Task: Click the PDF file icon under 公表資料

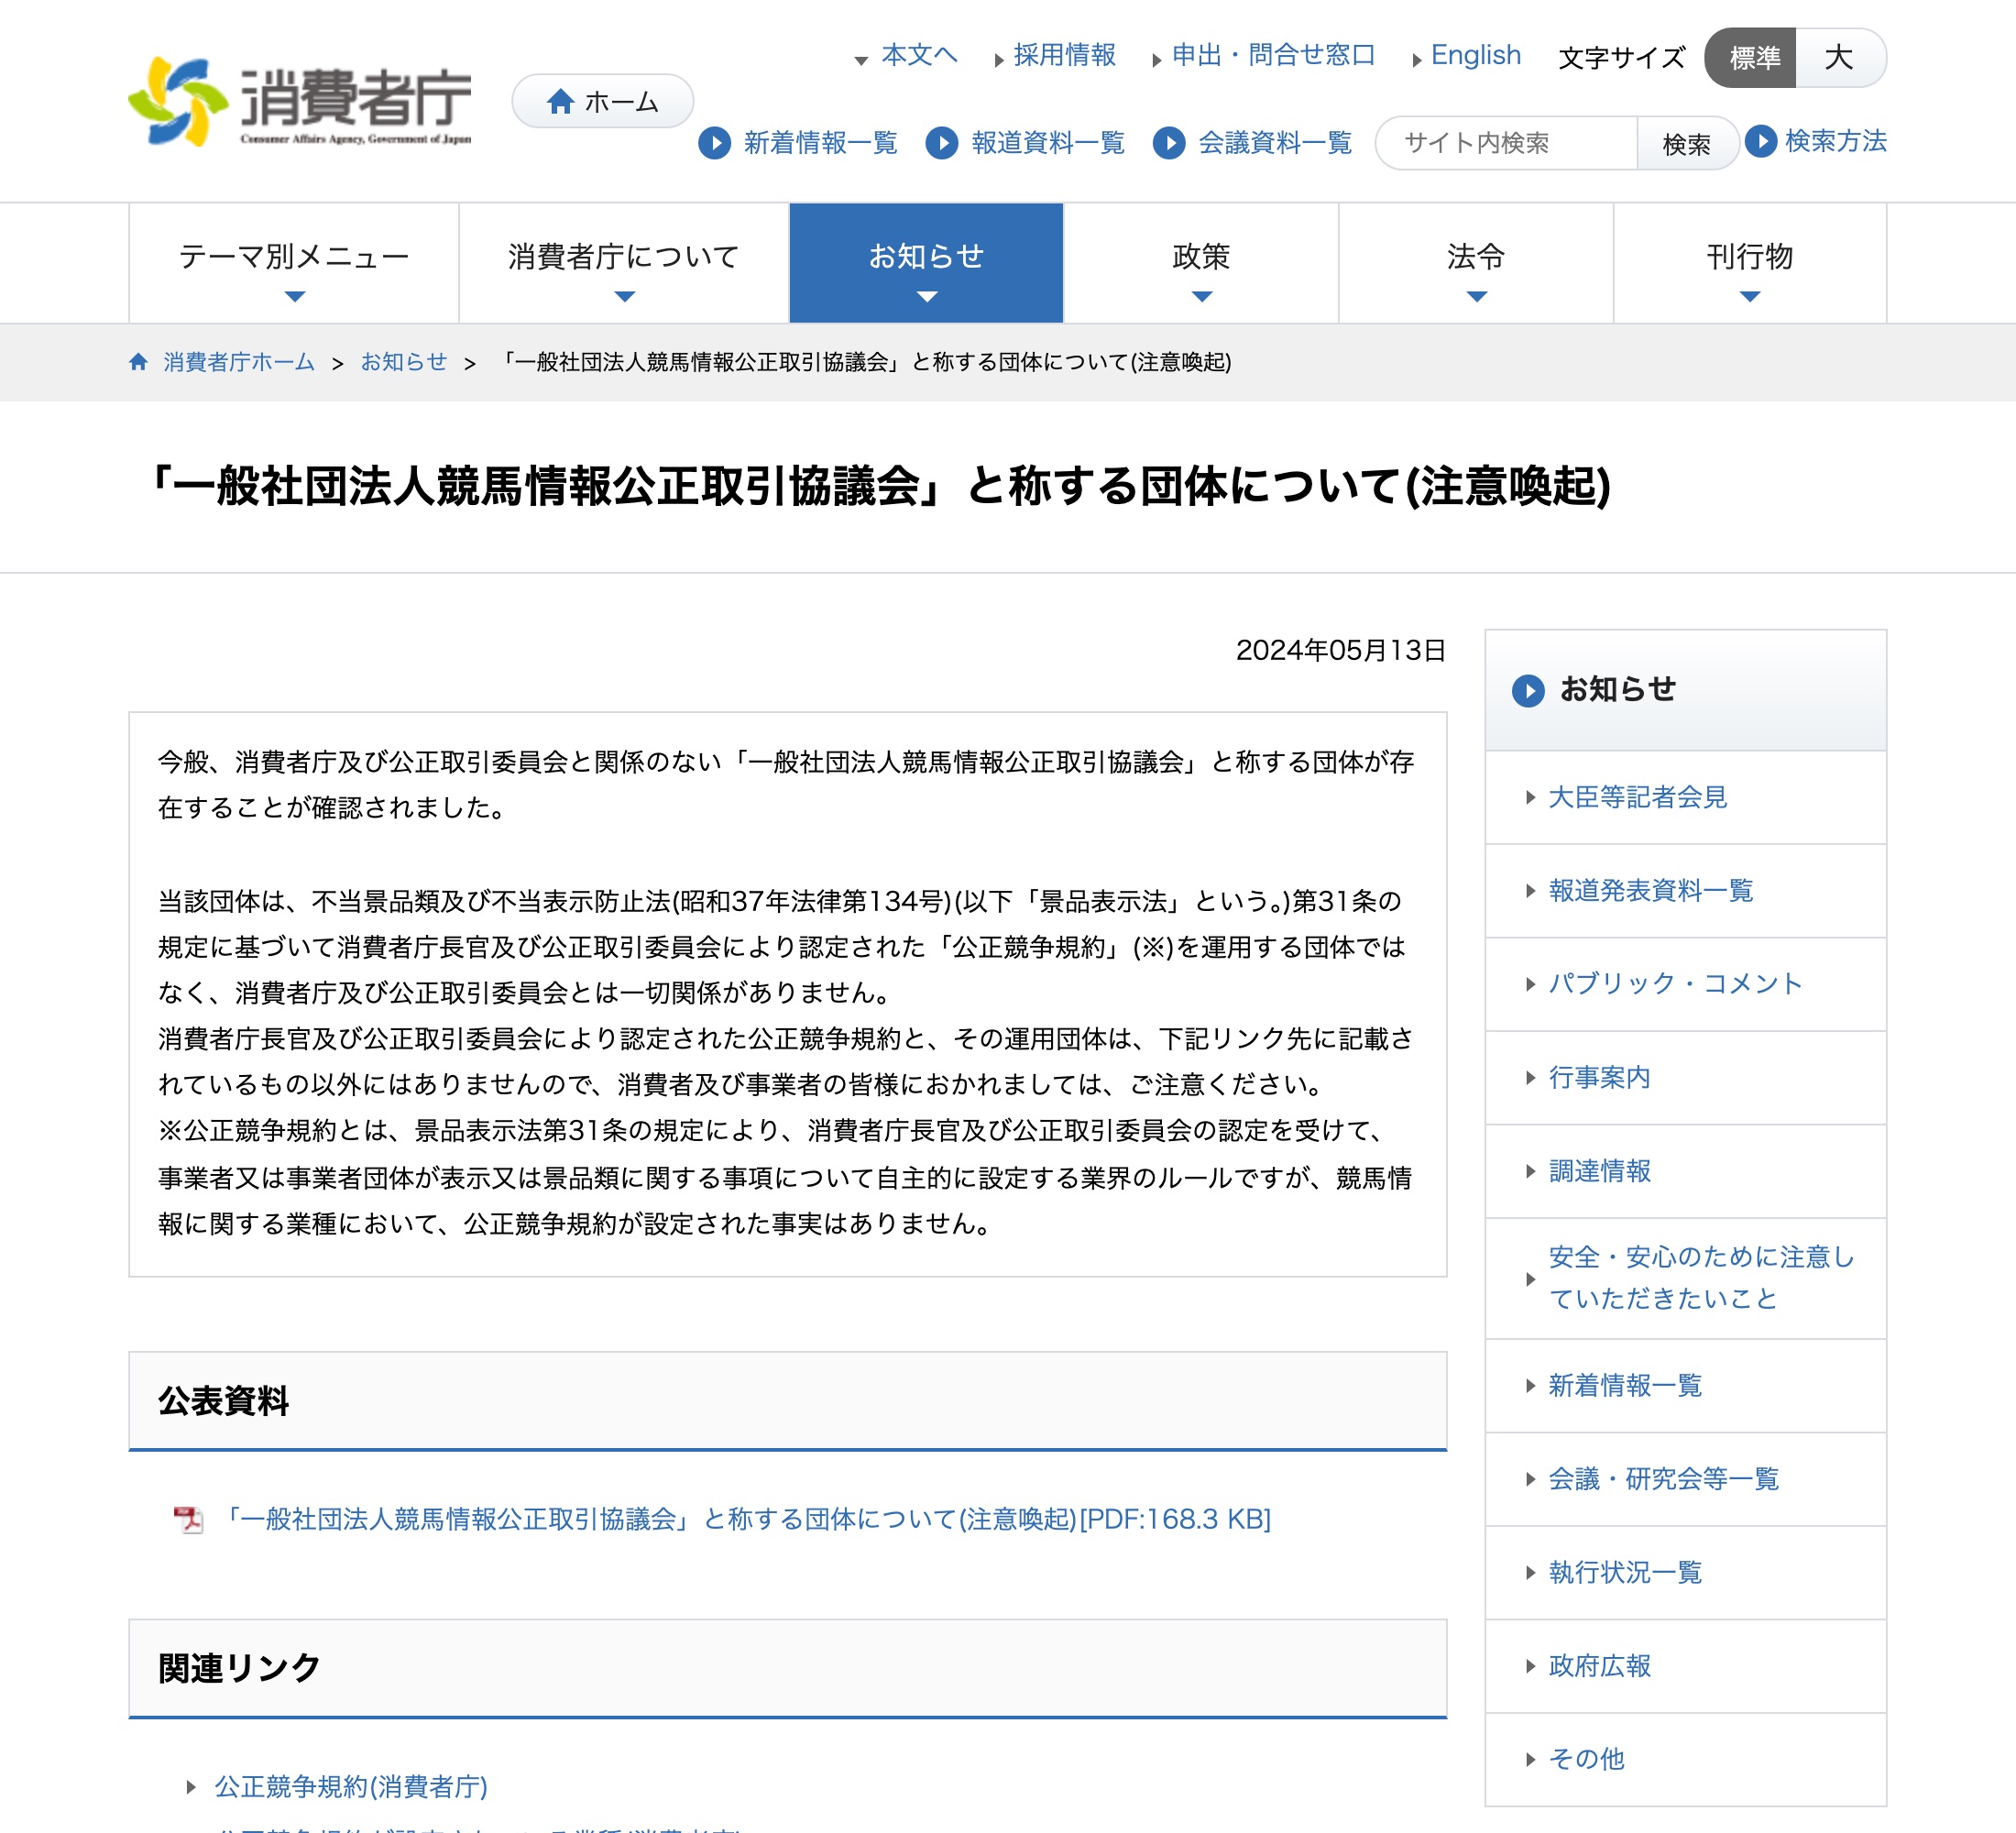Action: coord(188,1519)
